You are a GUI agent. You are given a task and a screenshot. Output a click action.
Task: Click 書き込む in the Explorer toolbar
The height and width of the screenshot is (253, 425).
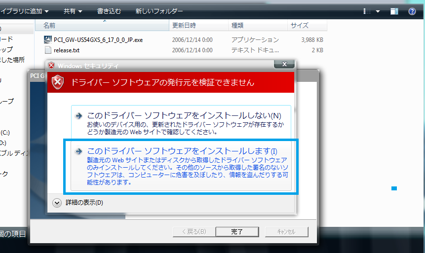coord(109,11)
